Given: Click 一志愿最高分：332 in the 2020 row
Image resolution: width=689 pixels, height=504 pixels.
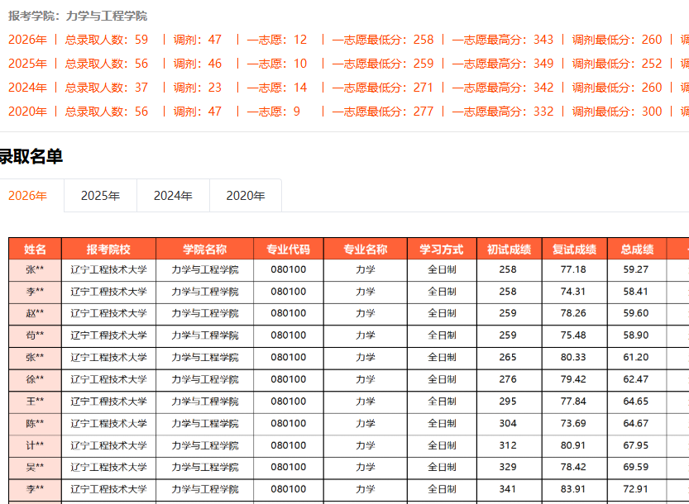Looking at the screenshot, I should 503,112.
